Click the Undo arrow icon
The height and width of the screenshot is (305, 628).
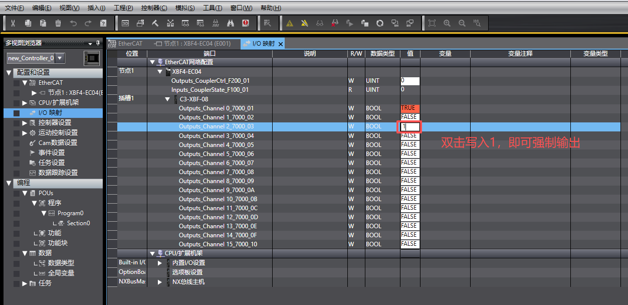(x=73, y=23)
